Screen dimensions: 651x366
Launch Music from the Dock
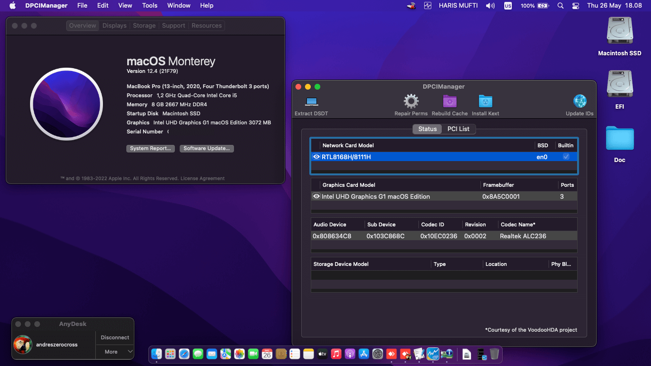(x=336, y=354)
